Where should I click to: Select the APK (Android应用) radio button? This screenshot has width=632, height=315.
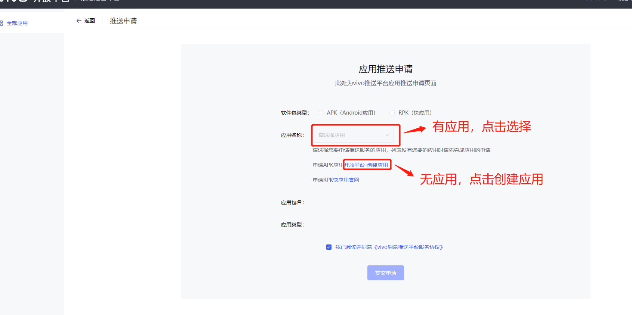tap(321, 113)
